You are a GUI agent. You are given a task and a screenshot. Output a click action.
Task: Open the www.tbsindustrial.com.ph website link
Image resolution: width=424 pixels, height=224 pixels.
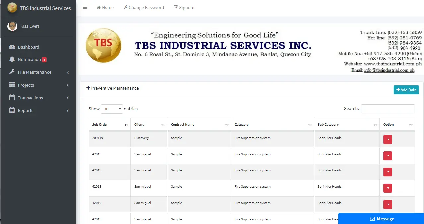click(x=393, y=64)
